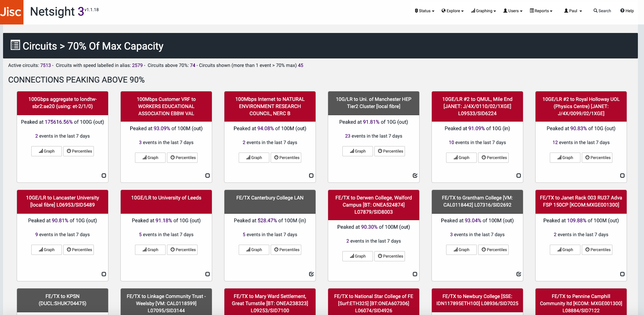Open Graph for 100Gbps aggregate to londtw-sbr2
644x315 pixels.
coord(47,151)
